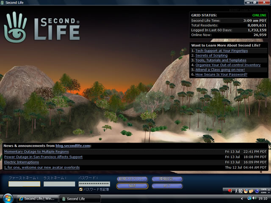Screen dimensions: 271x203
Task: Open How Secure Is Your Password link
Action: click(x=221, y=74)
